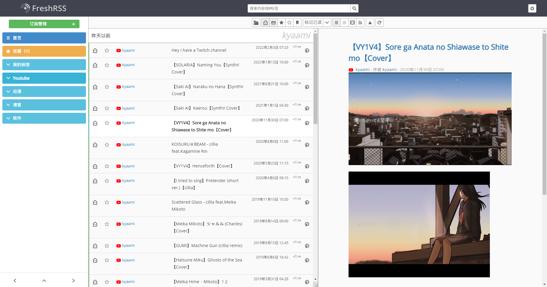547x287 pixels.
Task: Toggle read status of Henceforth entry
Action: [x=95, y=166]
